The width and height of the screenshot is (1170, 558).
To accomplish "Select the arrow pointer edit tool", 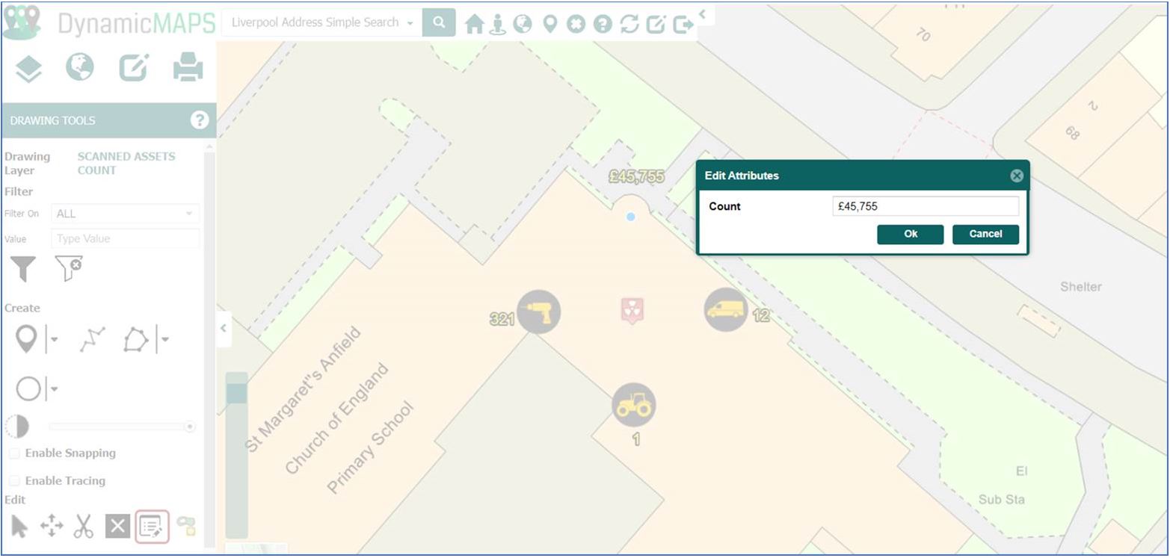I will (19, 527).
